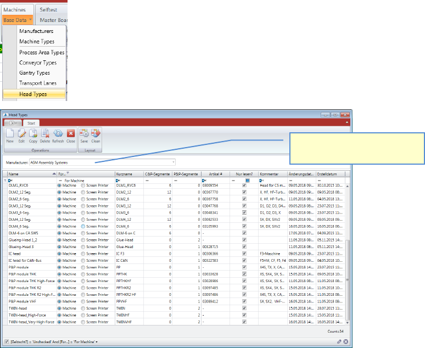Select Gantry Types menu item
Image resolution: width=425 pixels, height=348 pixels.
click(x=35, y=73)
